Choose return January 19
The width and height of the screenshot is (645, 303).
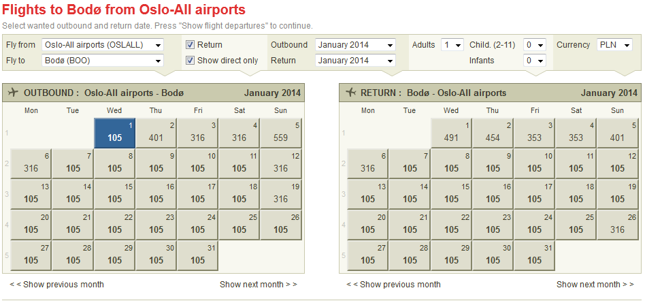pos(617,194)
